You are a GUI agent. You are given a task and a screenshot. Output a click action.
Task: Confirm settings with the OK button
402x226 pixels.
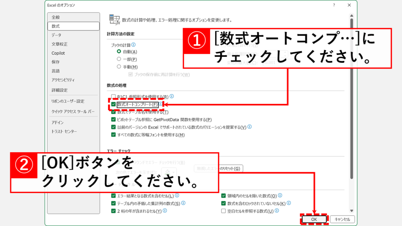314,219
